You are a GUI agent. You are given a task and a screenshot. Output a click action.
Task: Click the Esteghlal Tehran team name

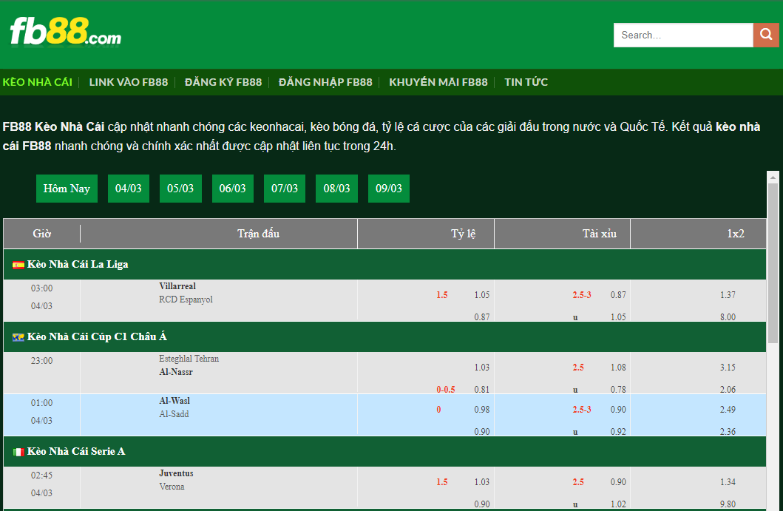pyautogui.click(x=189, y=359)
